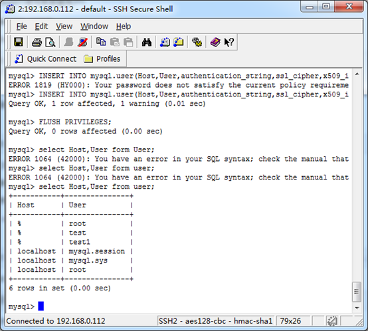The width and height of the screenshot is (368, 331).
Task: Click the Quick Connect button
Action: 45,58
